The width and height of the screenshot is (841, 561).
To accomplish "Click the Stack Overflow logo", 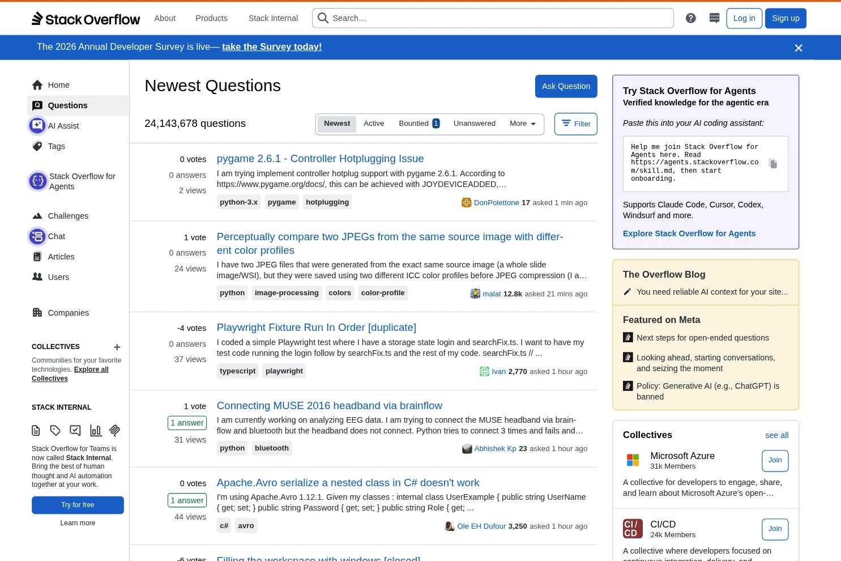I will (x=86, y=19).
